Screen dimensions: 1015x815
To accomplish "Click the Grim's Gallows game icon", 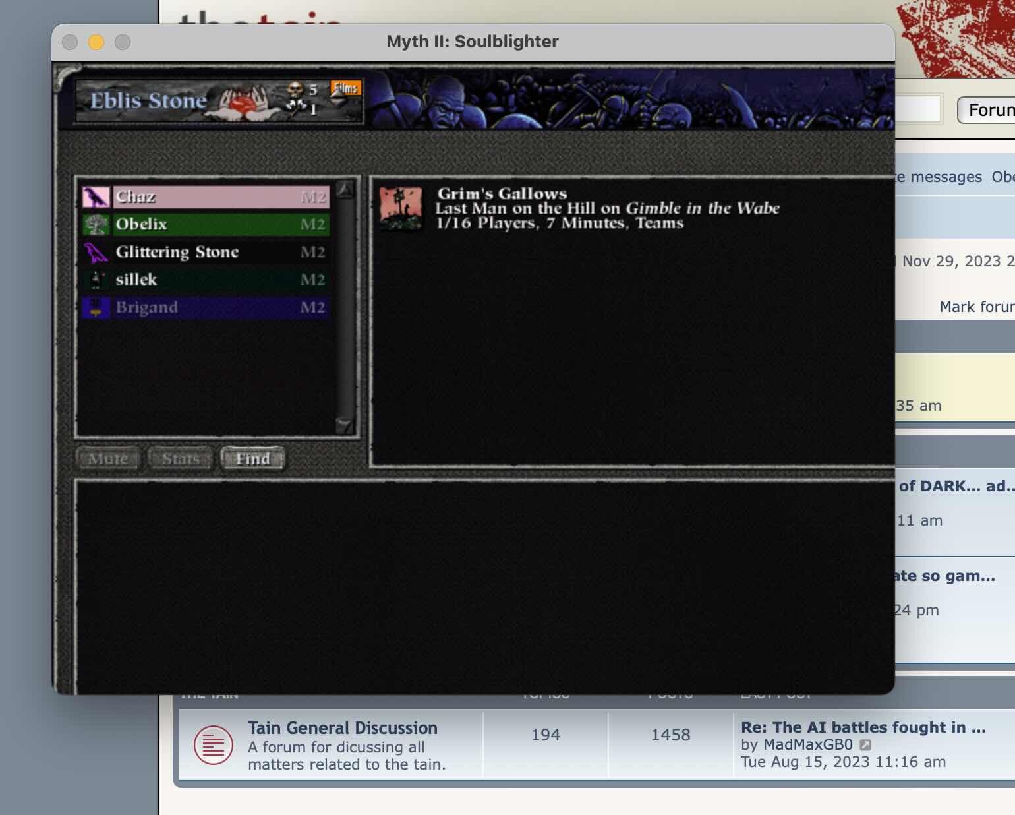I will (x=401, y=208).
